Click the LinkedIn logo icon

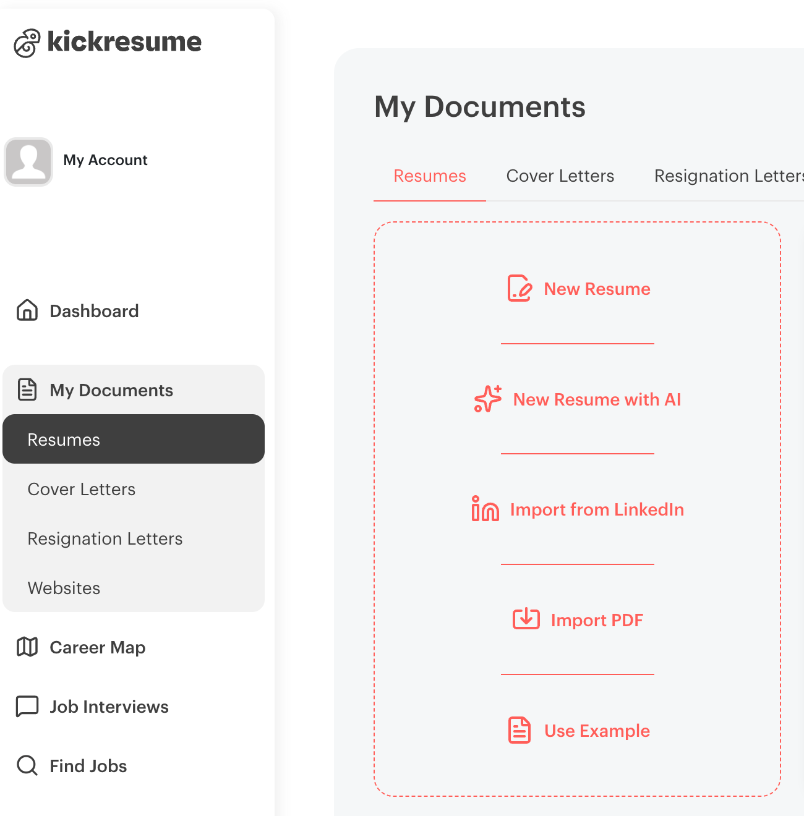(485, 509)
